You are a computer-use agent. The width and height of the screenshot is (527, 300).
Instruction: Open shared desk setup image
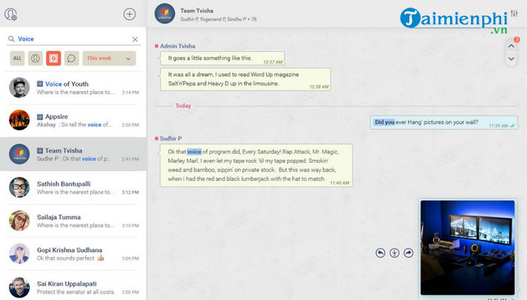pos(468,247)
